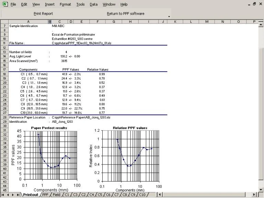Switch to the C5 sheet tab

[x=100, y=195]
